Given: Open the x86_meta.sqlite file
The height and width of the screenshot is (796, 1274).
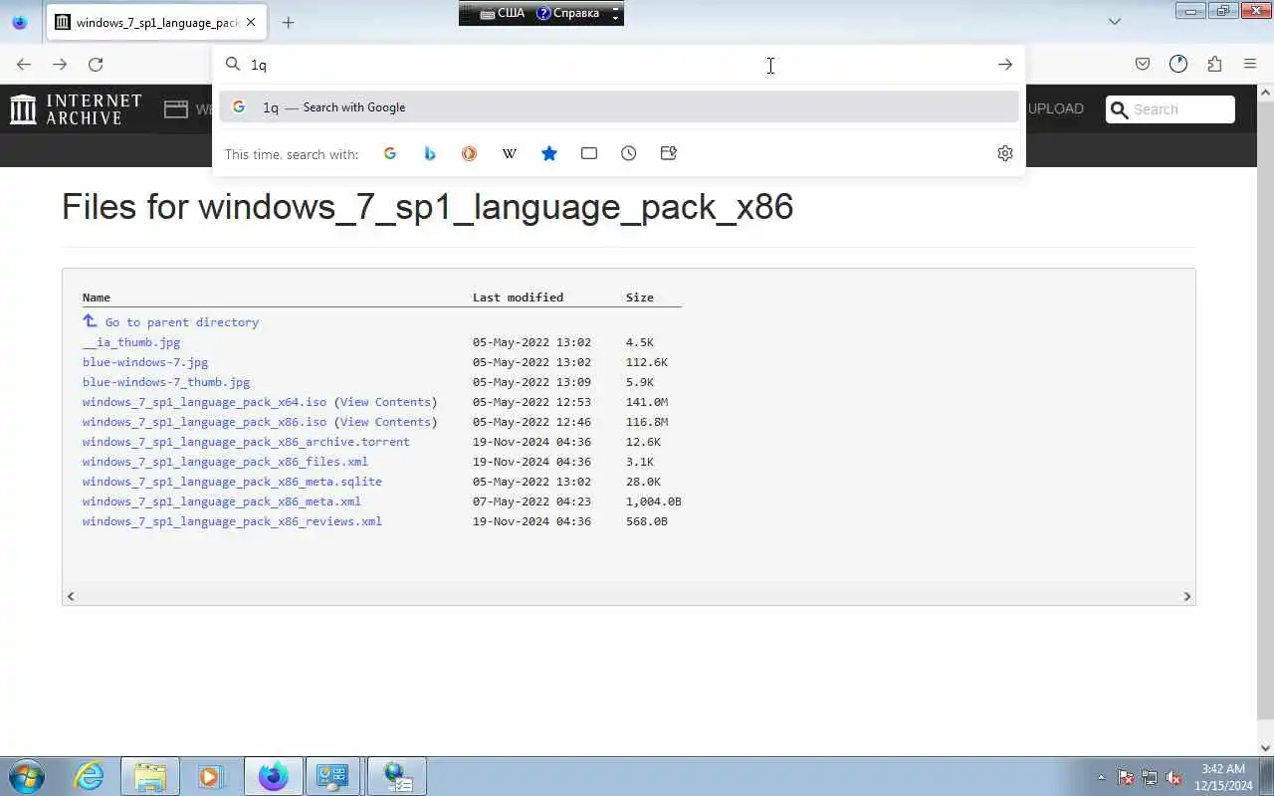Looking at the screenshot, I should [232, 482].
